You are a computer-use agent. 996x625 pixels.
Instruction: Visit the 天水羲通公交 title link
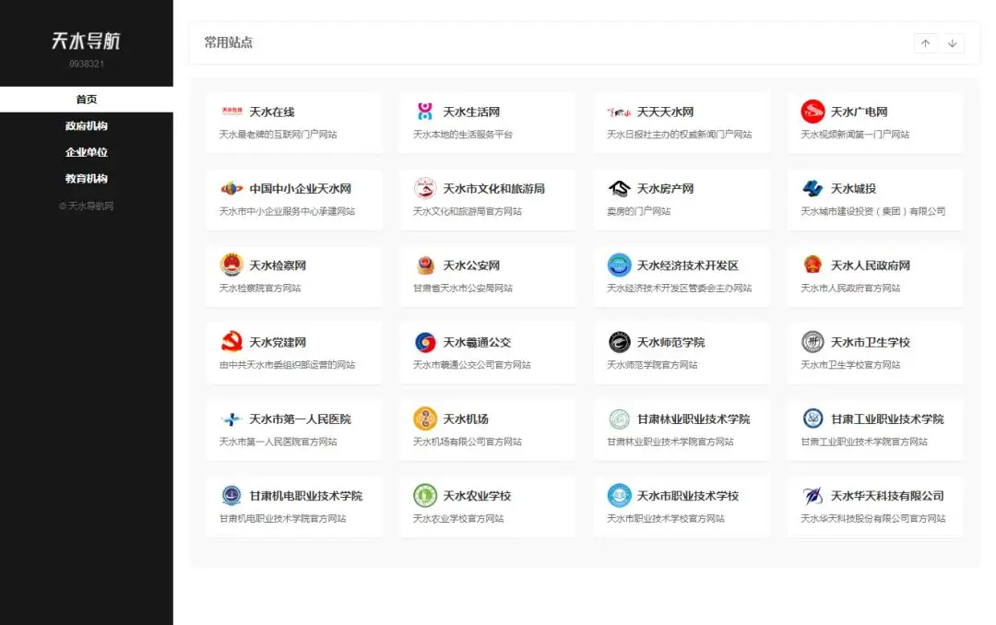point(477,342)
